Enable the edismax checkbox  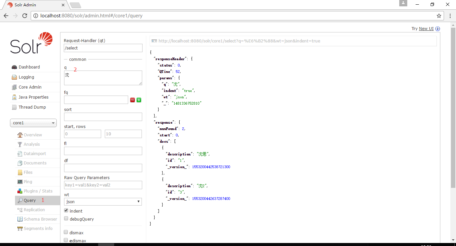[x=66, y=240]
